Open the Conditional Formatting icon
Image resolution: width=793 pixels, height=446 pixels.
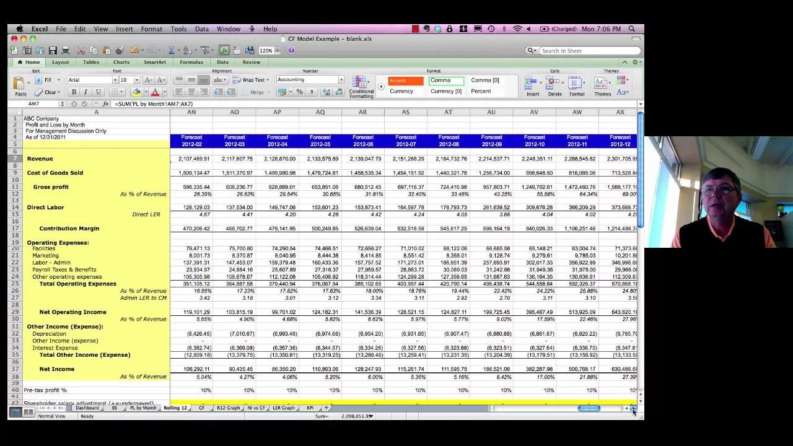point(361,82)
